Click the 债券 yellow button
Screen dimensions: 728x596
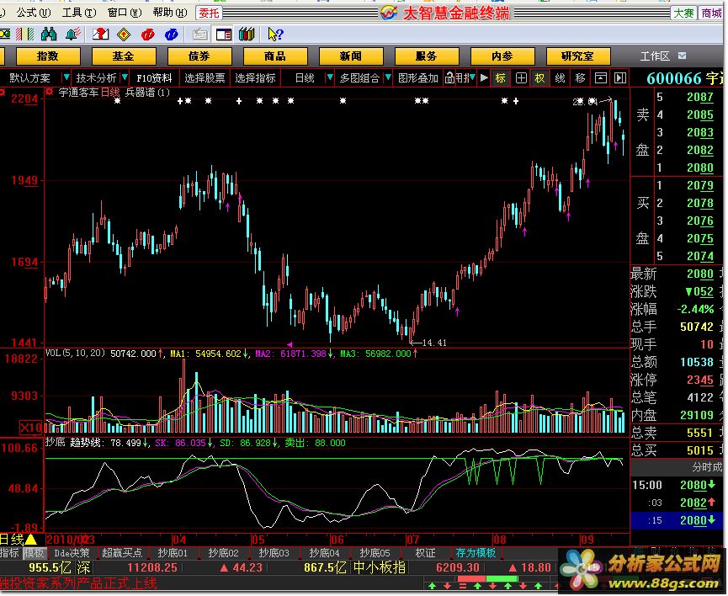(199, 56)
